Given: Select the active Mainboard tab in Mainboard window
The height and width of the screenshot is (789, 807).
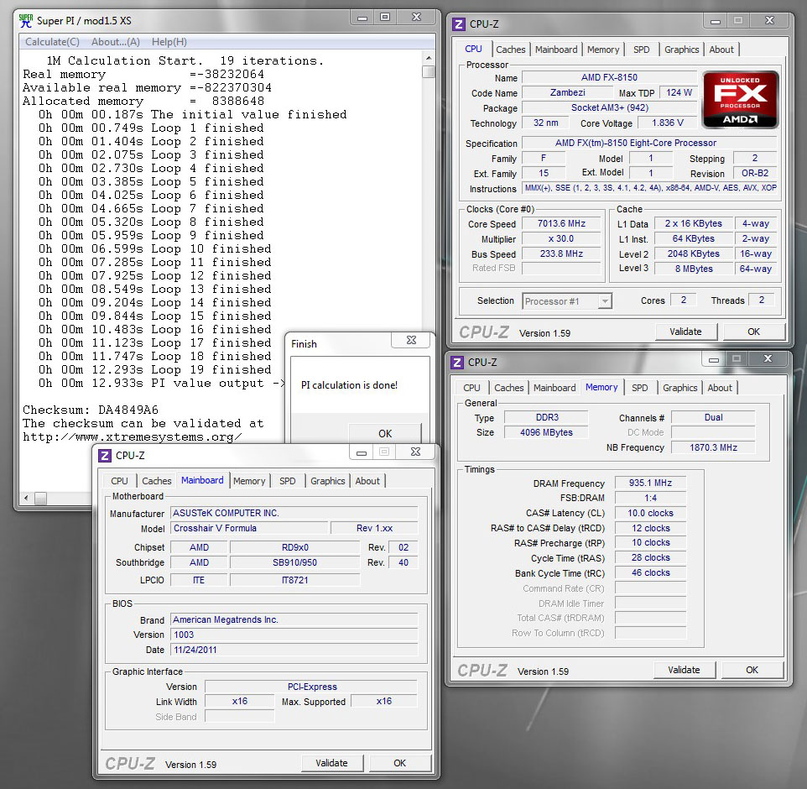Looking at the screenshot, I should coord(202,480).
